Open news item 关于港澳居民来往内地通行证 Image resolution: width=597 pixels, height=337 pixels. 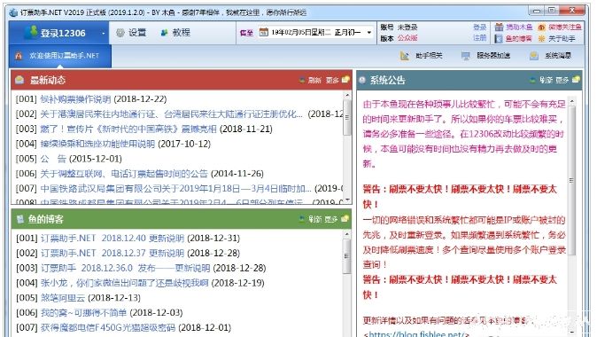[172, 114]
